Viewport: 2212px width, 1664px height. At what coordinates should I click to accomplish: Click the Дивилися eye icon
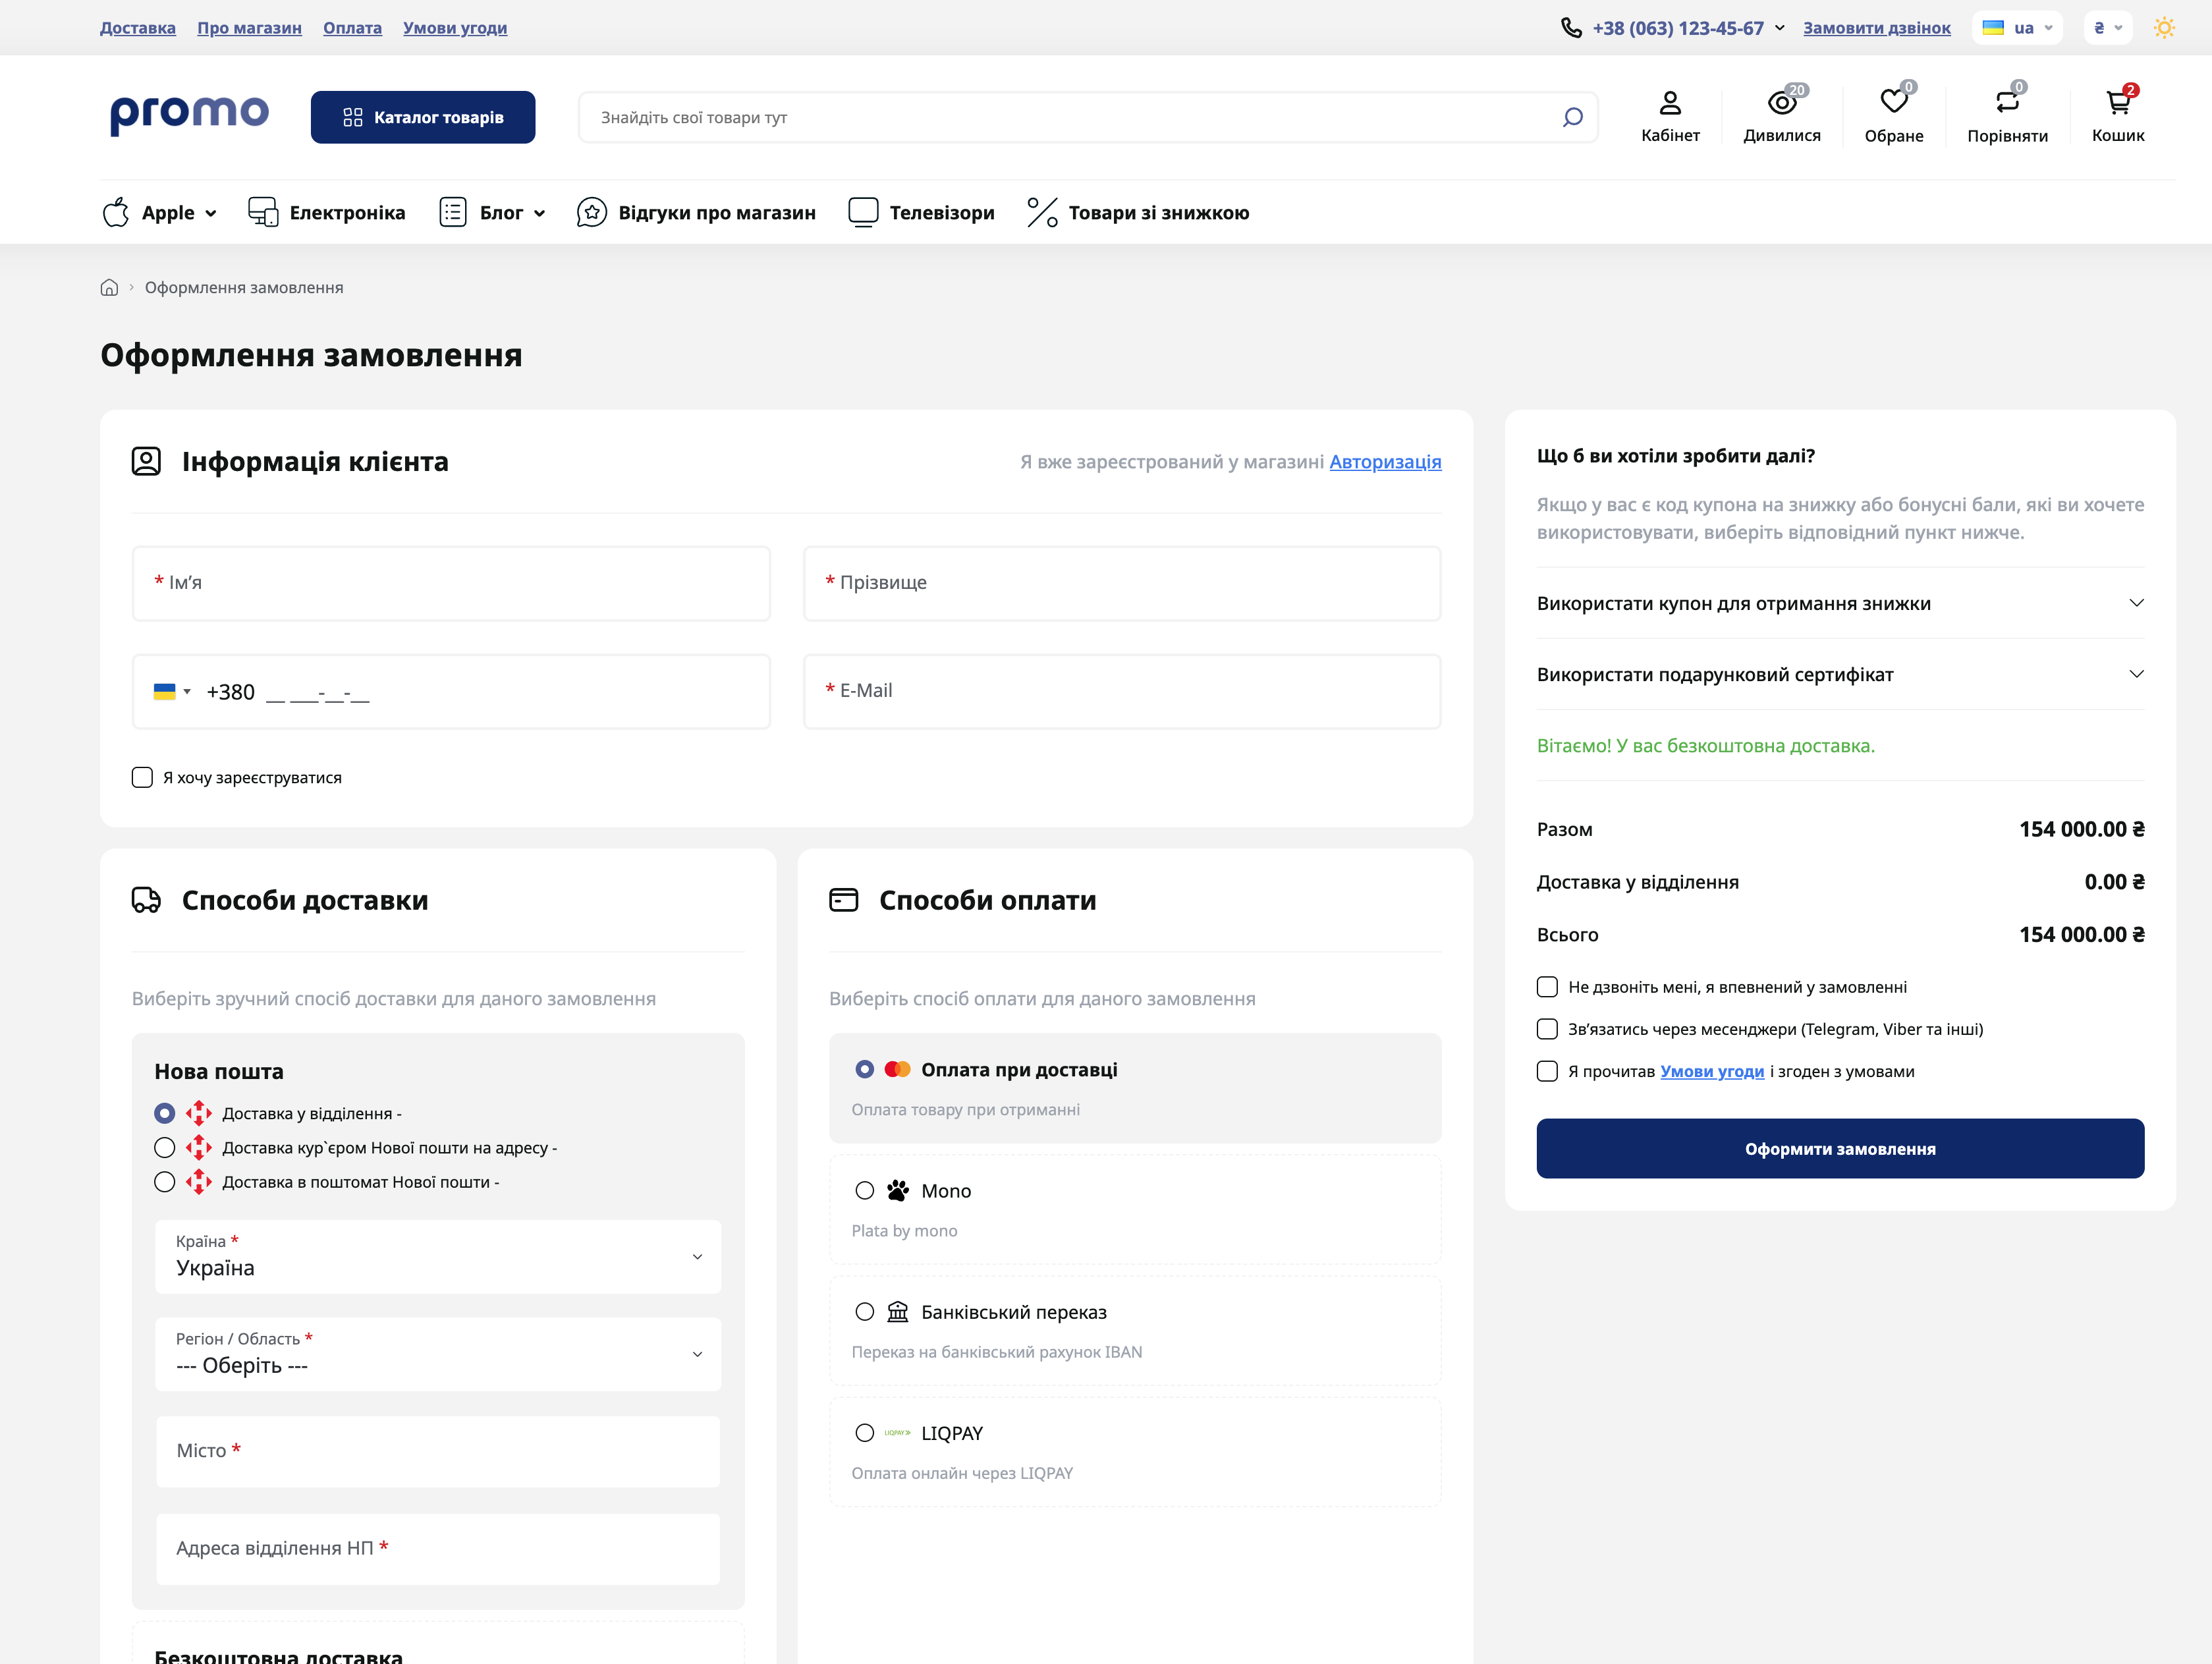(1781, 103)
